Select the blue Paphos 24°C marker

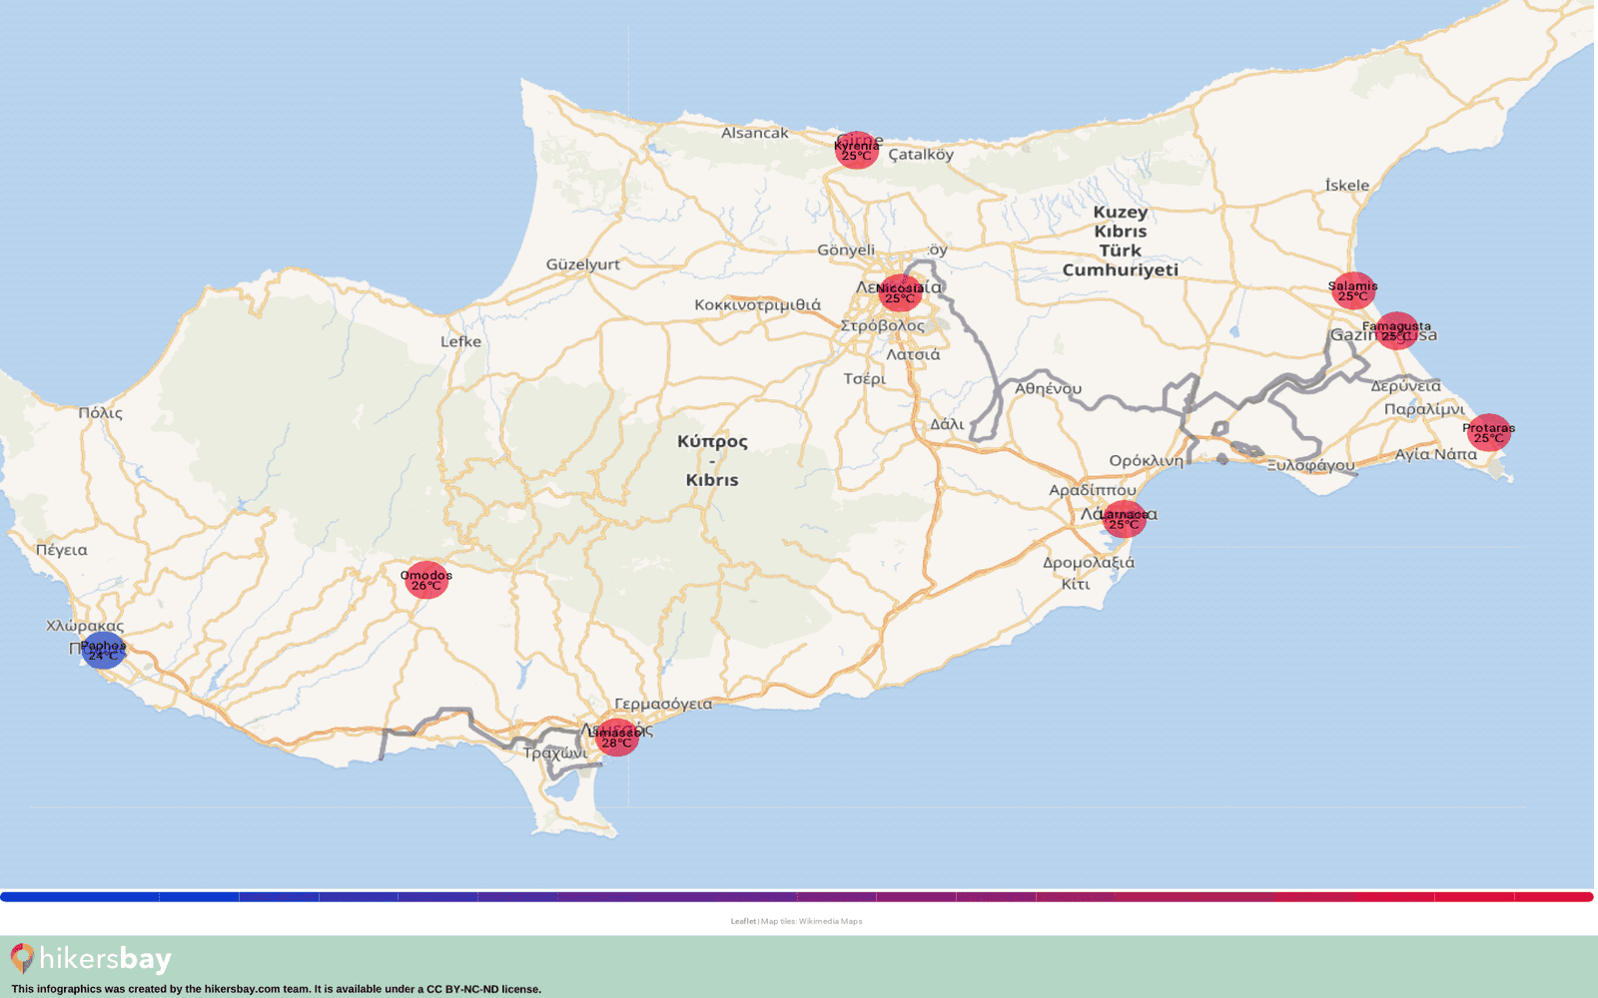pos(103,651)
